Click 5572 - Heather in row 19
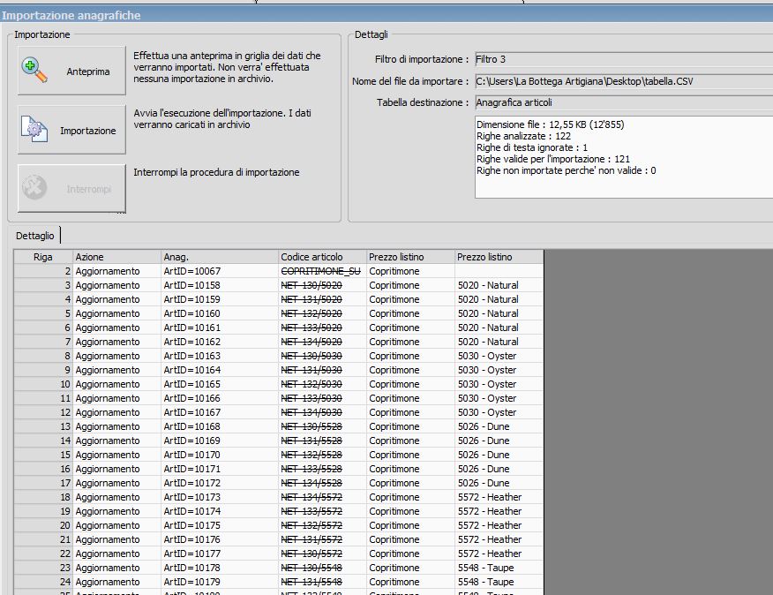Image resolution: width=773 pixels, height=595 pixels. click(x=499, y=512)
